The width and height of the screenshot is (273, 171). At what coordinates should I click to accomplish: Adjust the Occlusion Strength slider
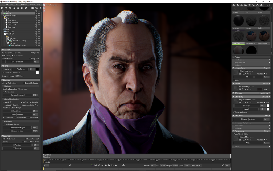pos(17,127)
